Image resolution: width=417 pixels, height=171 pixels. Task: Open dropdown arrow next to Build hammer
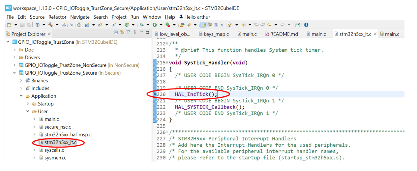point(57,25)
